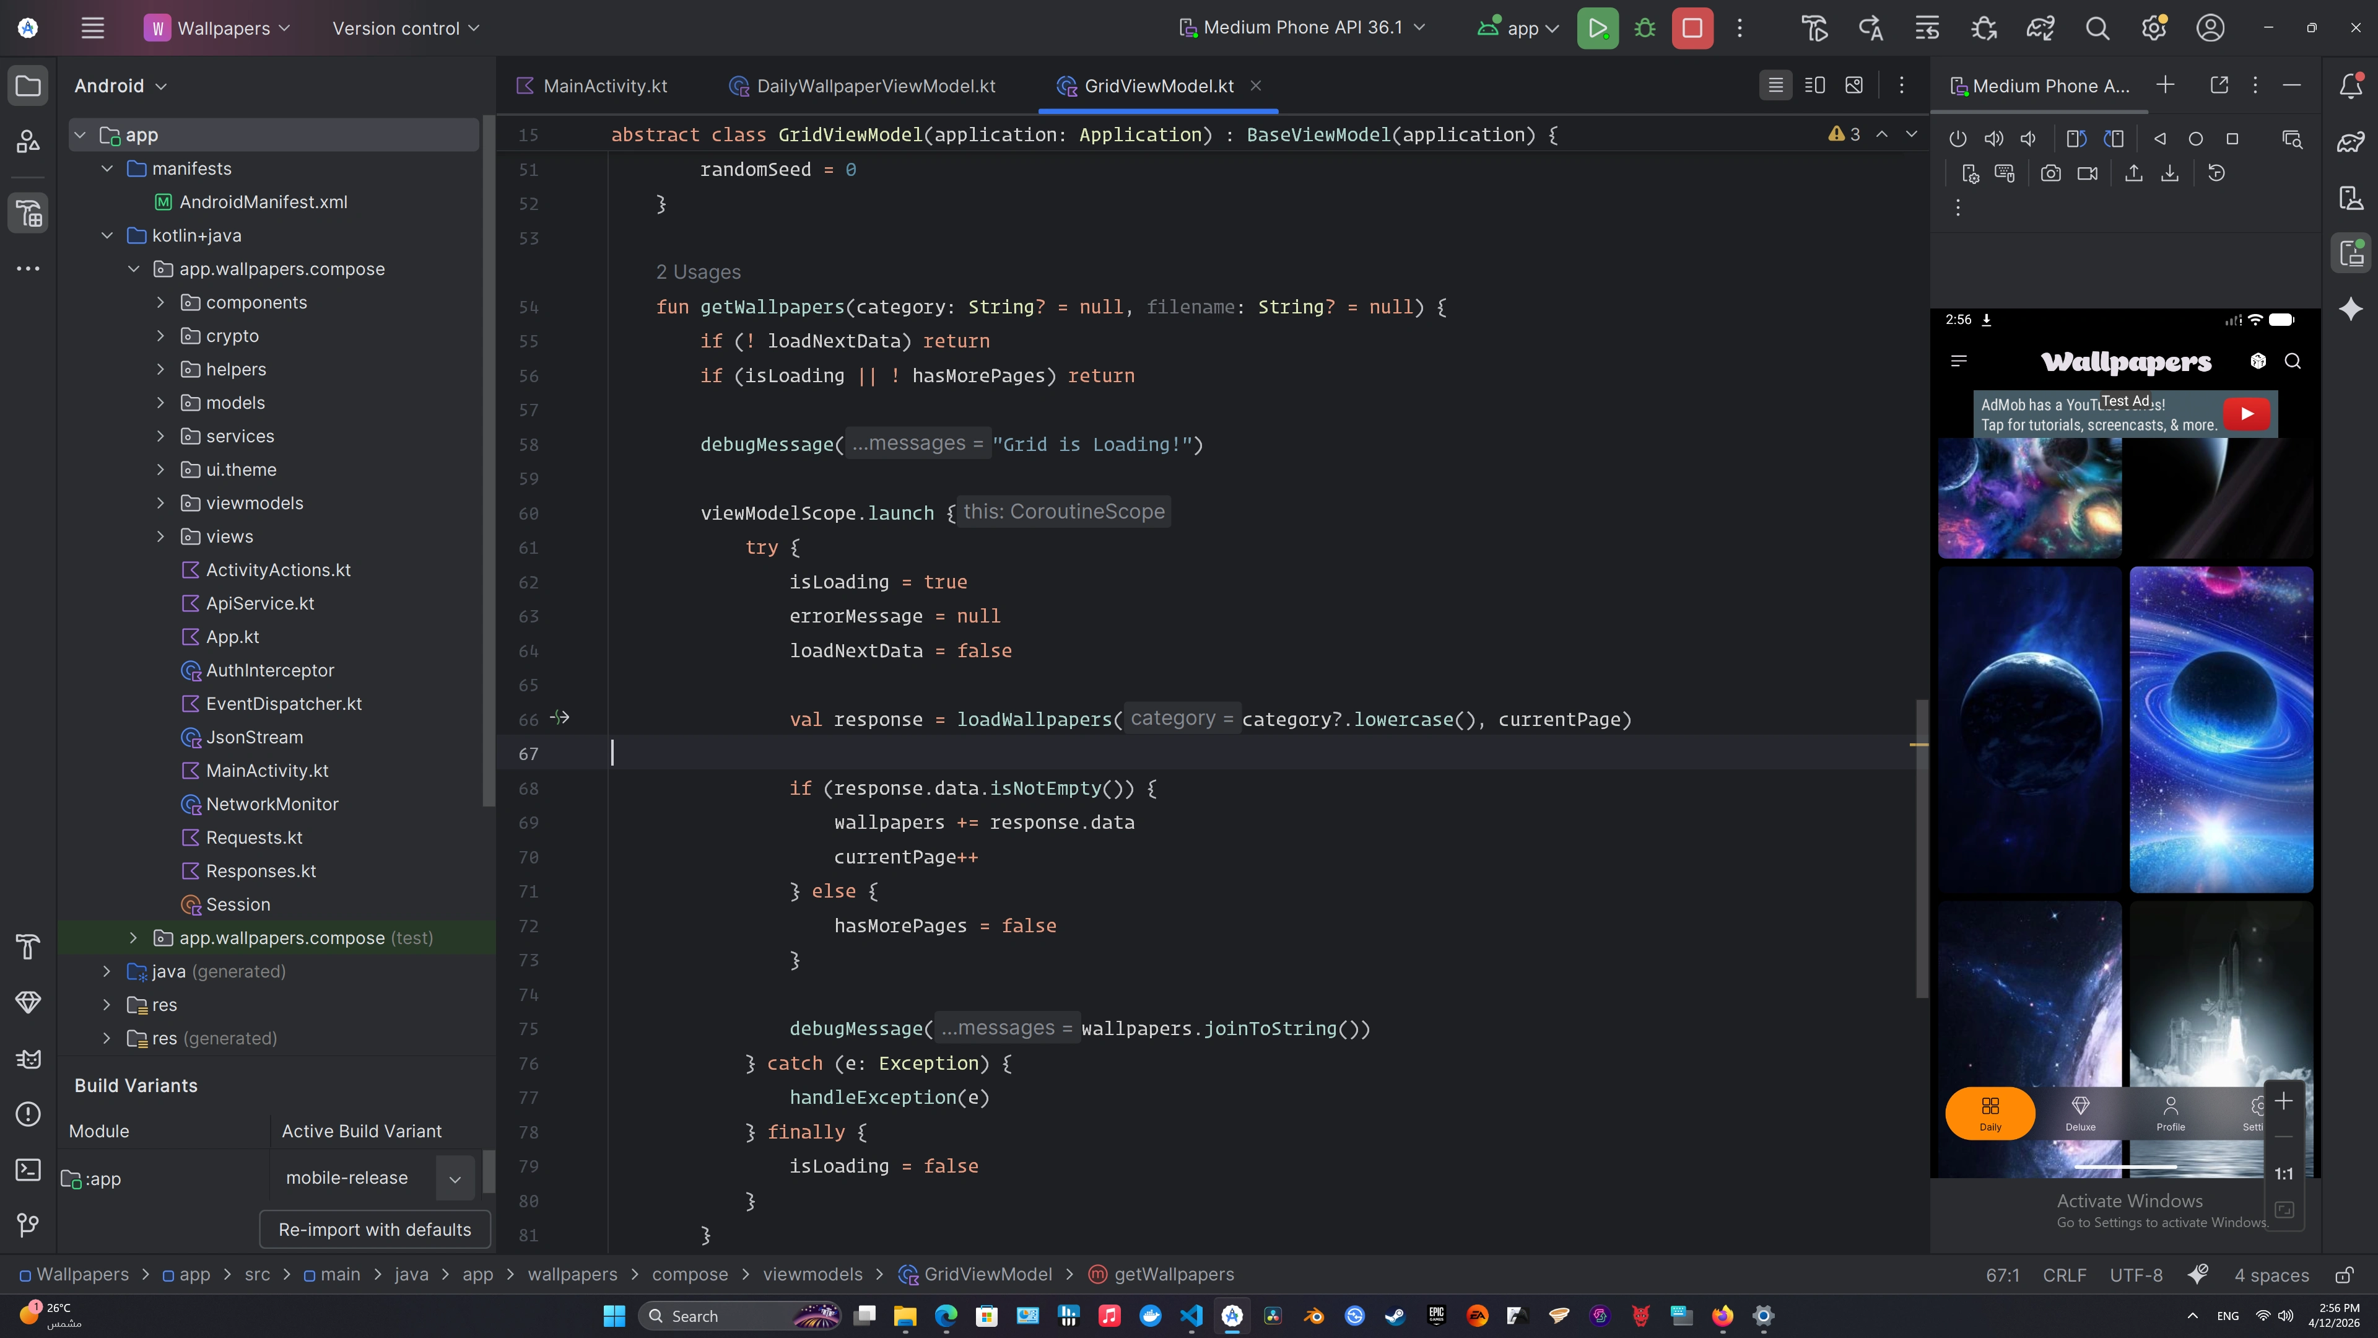The height and width of the screenshot is (1338, 2378).
Task: Take emulator screenshot with camera icon
Action: pyautogui.click(x=2050, y=173)
